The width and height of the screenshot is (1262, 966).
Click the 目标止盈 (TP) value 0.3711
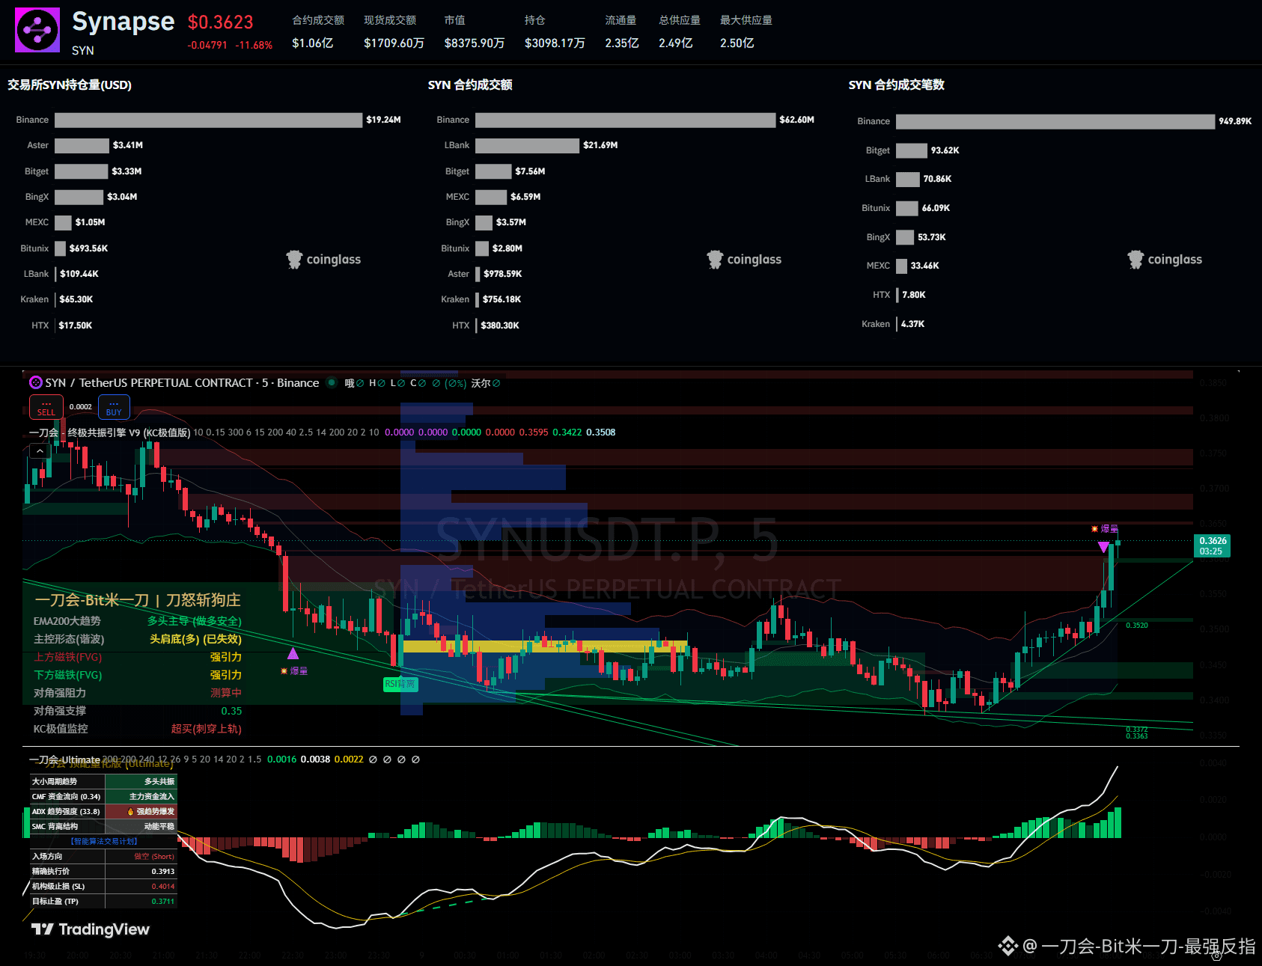163,901
